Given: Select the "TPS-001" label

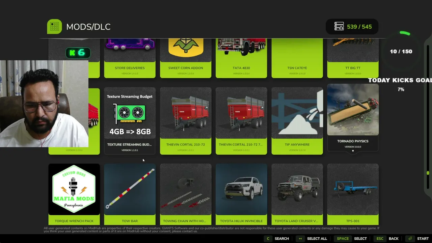Looking at the screenshot, I should tap(353, 221).
